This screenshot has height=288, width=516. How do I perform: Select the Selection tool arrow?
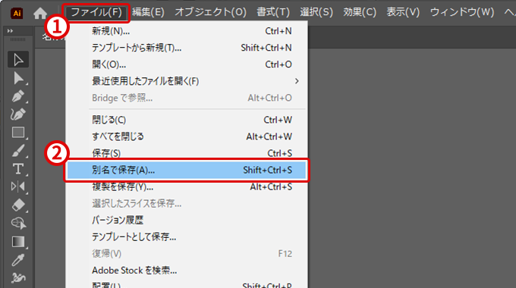pos(18,60)
